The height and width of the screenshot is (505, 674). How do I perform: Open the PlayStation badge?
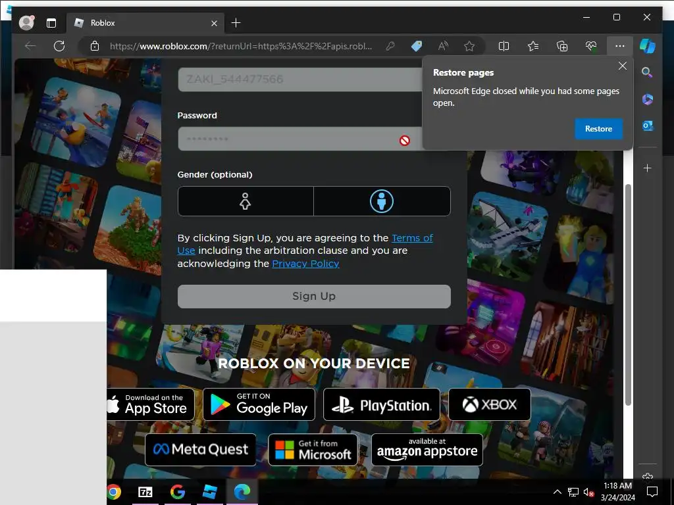click(x=382, y=404)
